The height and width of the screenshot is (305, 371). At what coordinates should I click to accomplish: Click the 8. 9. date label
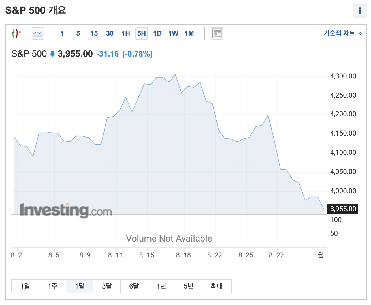pos(86,255)
